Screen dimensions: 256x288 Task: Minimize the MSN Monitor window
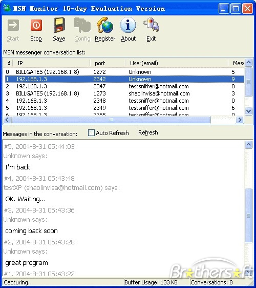[224, 9]
